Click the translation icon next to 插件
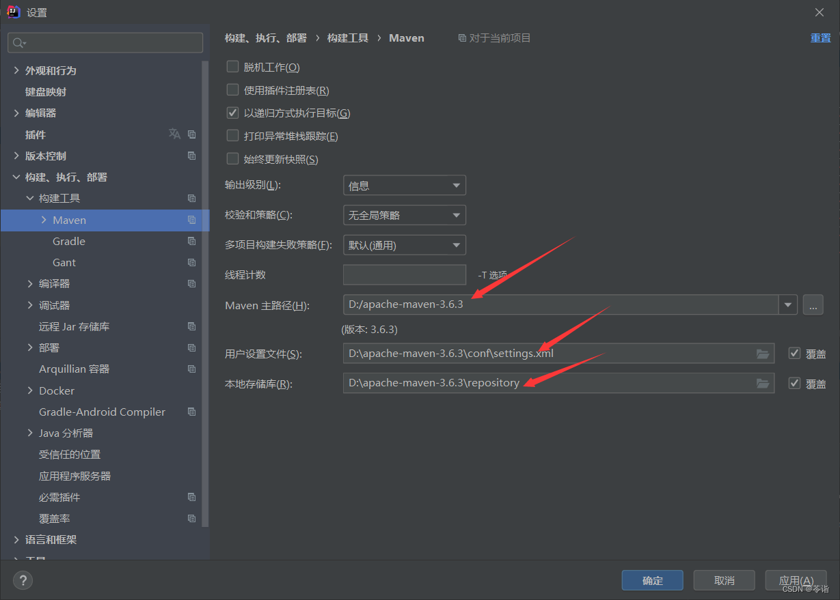840x600 pixels. point(174,134)
